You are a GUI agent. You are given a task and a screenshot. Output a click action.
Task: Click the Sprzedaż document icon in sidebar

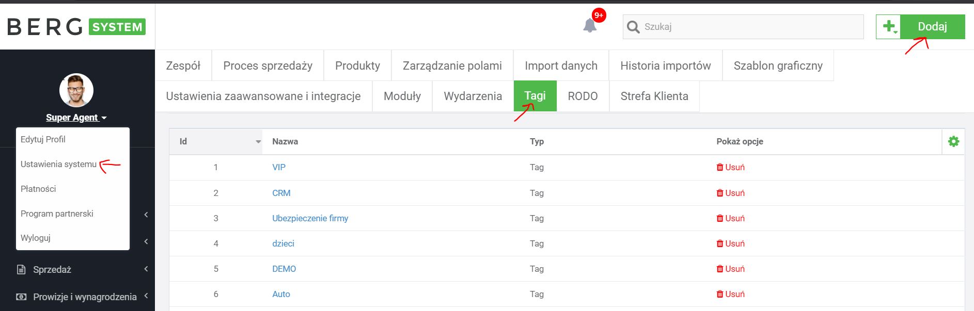(x=21, y=270)
